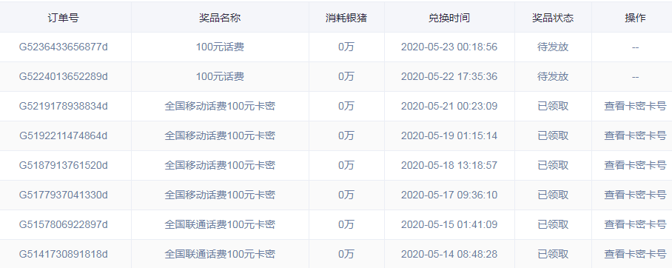Open card details for order G5177937041330d
The height and width of the screenshot is (268, 672).
pyautogui.click(x=635, y=195)
